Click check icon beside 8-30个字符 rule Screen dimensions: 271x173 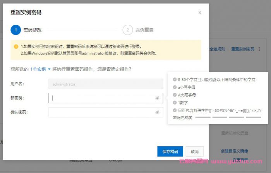(175, 79)
